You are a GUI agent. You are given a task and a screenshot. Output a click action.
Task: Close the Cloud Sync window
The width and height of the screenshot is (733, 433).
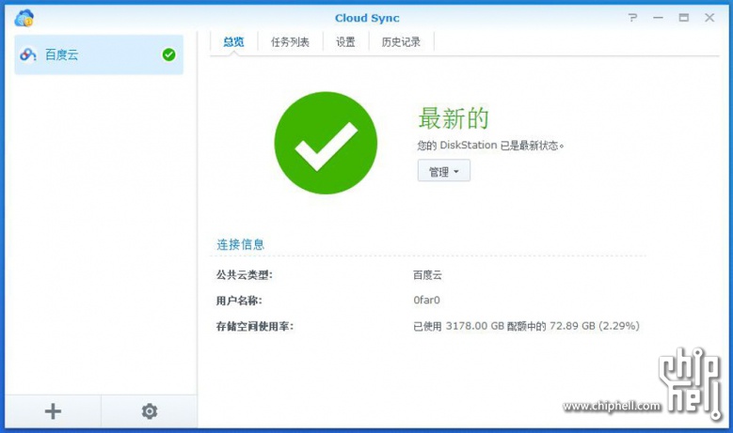[x=709, y=18]
